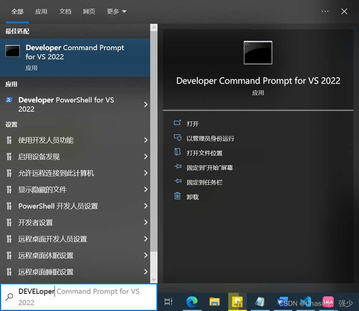Image resolution: width=359 pixels, height=311 pixels.
Task: Expand the 开发者设置 chevron
Action: pos(146,222)
